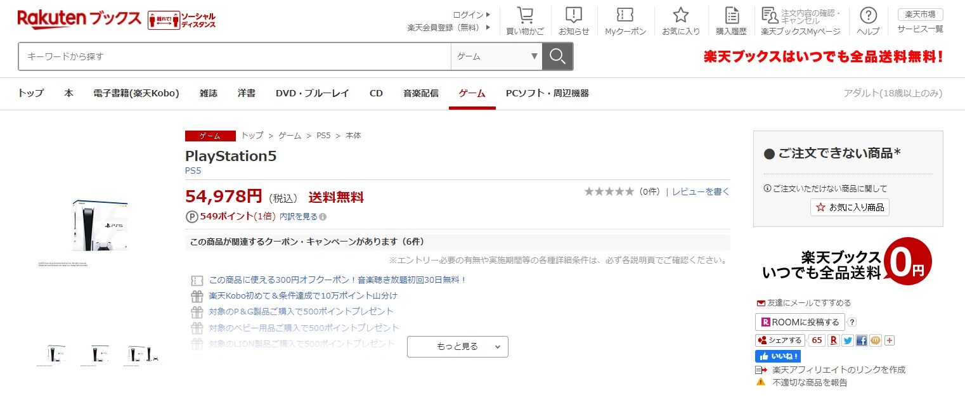Open DVD・ブルーレイ tab

pyautogui.click(x=313, y=93)
